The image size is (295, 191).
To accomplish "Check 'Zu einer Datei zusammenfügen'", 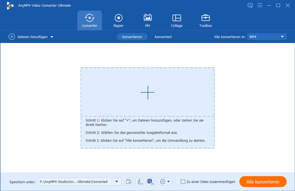I will coord(183,181).
